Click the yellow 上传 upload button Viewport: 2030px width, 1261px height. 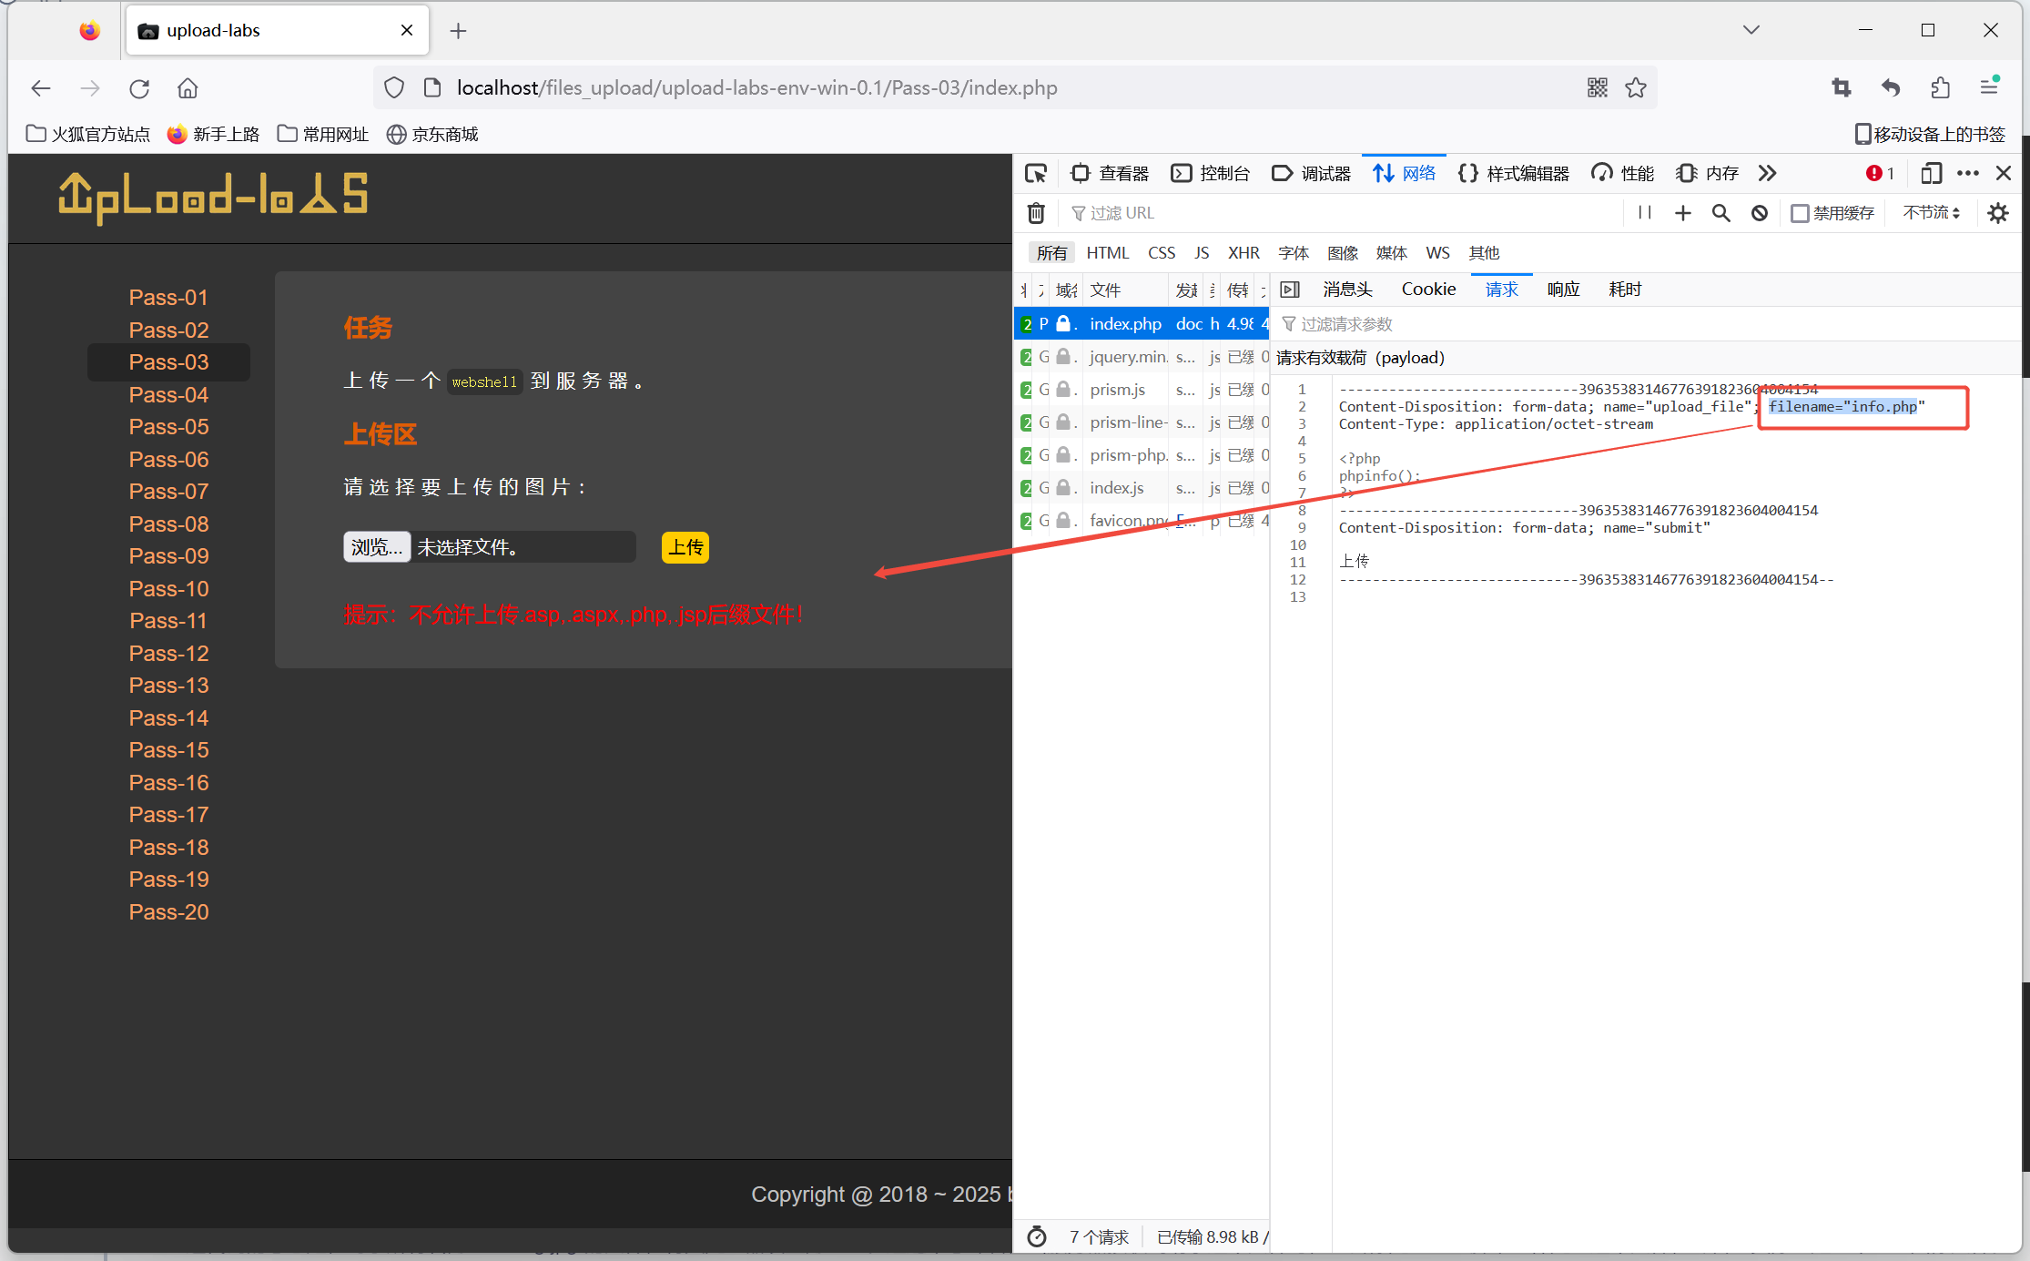(685, 547)
